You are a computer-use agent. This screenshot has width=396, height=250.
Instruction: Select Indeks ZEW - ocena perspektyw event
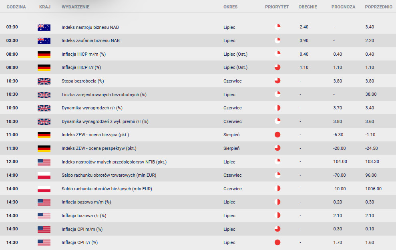click(99, 148)
